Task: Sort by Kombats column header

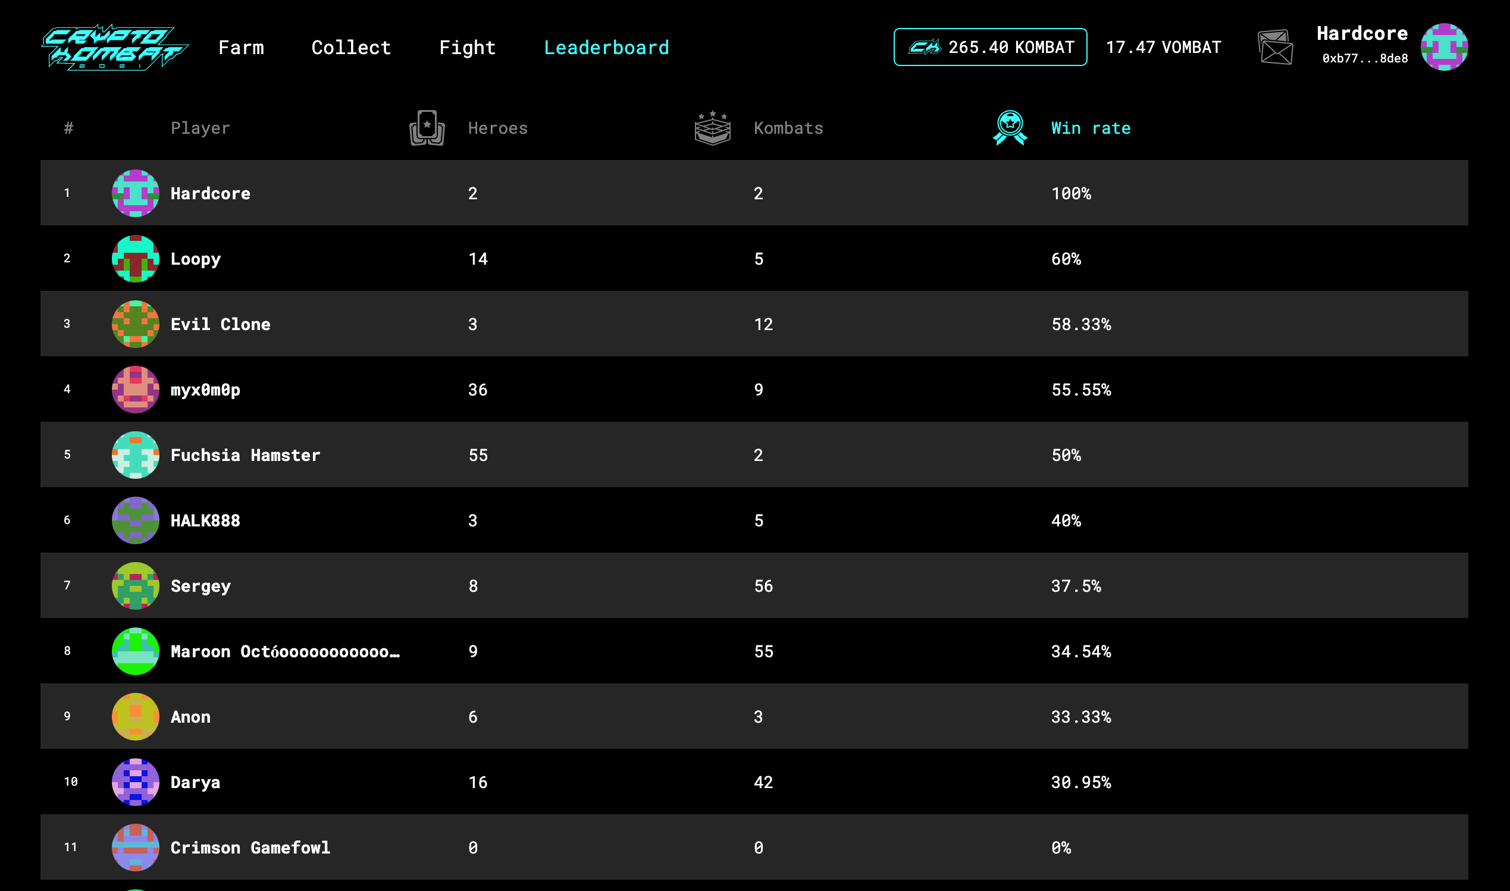Action: pos(788,128)
